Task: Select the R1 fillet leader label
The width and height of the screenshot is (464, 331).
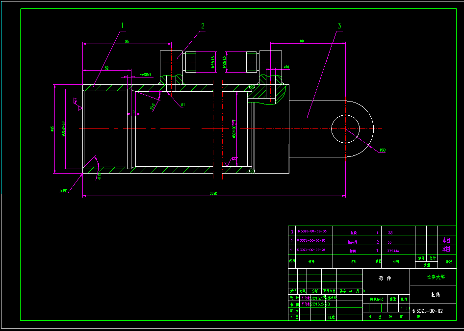Action: 183,104
